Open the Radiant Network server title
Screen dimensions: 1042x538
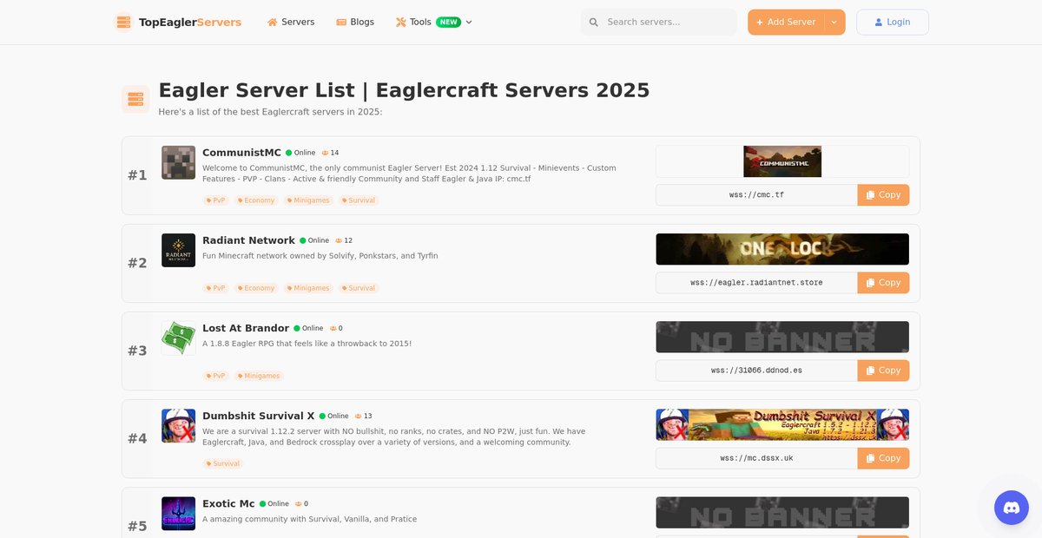pos(248,240)
